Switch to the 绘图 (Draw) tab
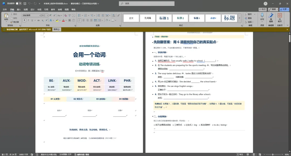 pyautogui.click(x=26, y=9)
